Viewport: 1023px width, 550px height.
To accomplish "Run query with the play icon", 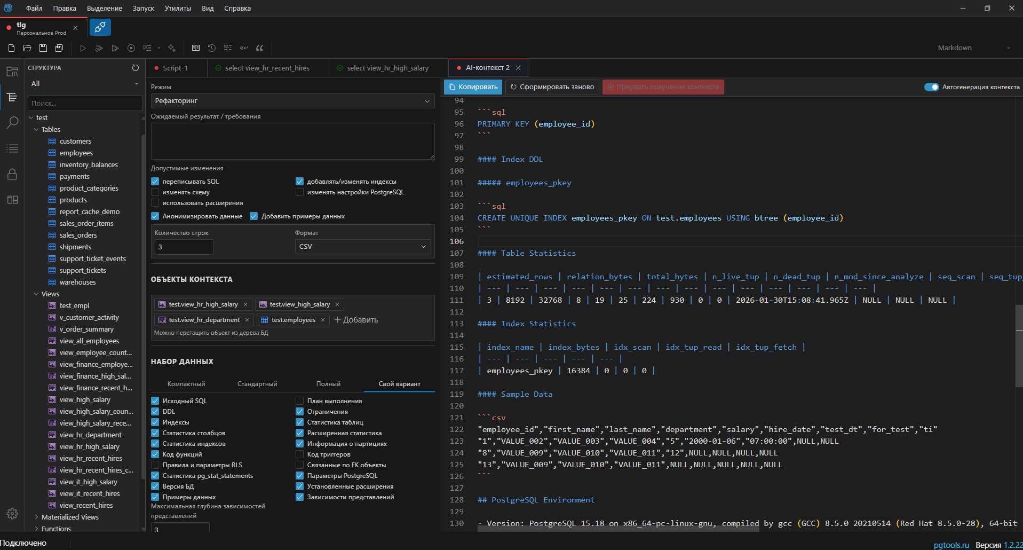I will pos(83,48).
